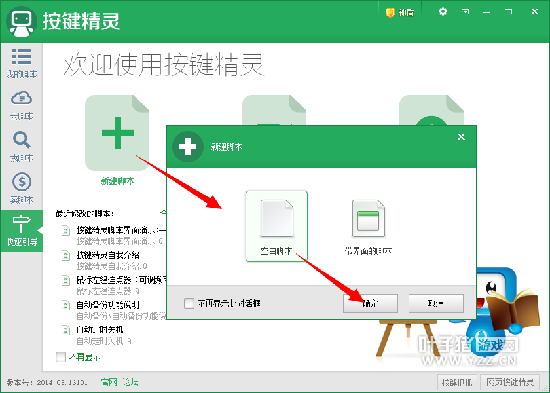Tick the 不再显示 checkbox under recent scripts

click(61, 357)
